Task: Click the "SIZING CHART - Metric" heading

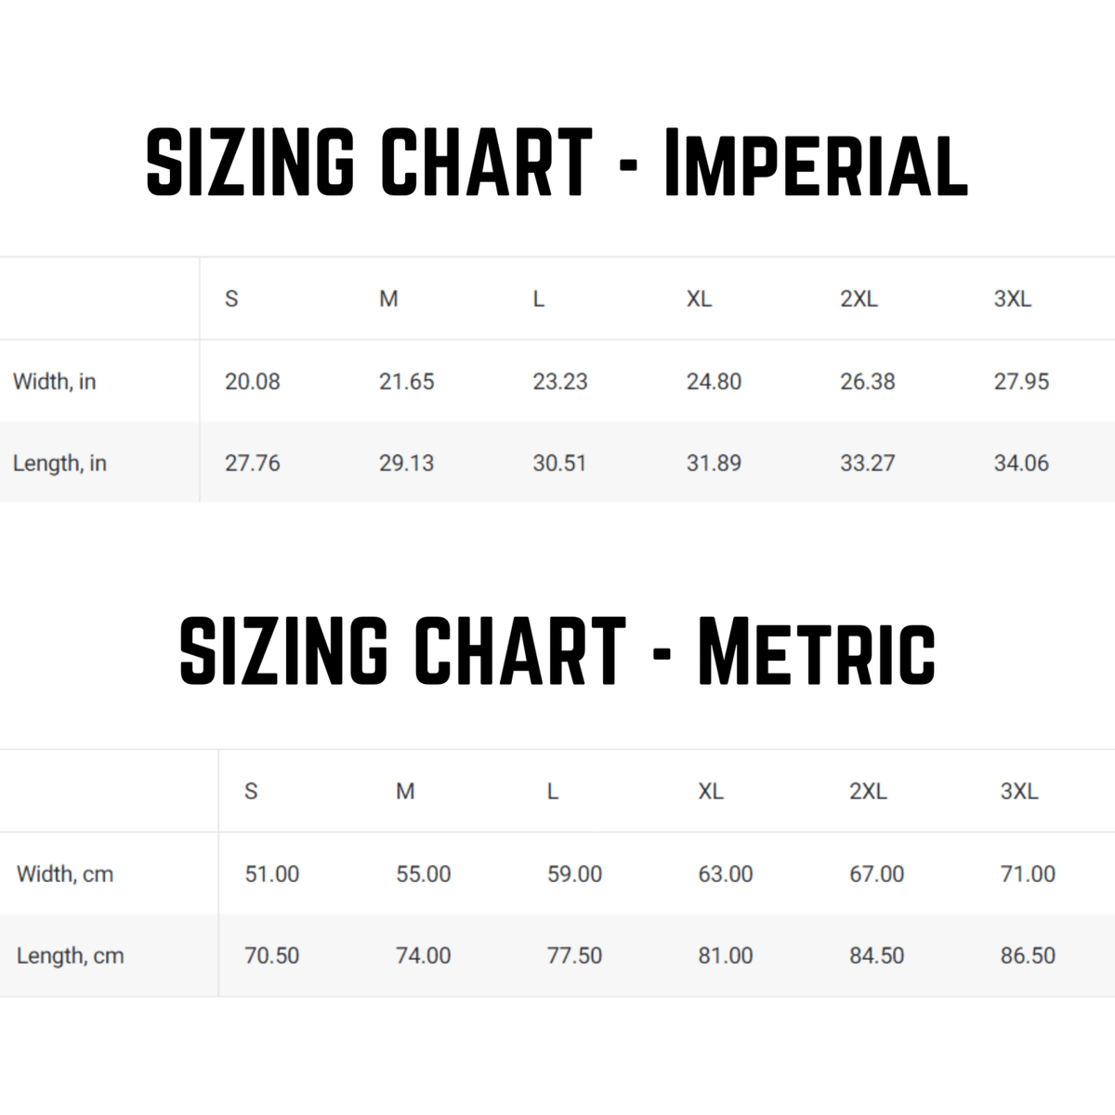Action: coord(557,651)
